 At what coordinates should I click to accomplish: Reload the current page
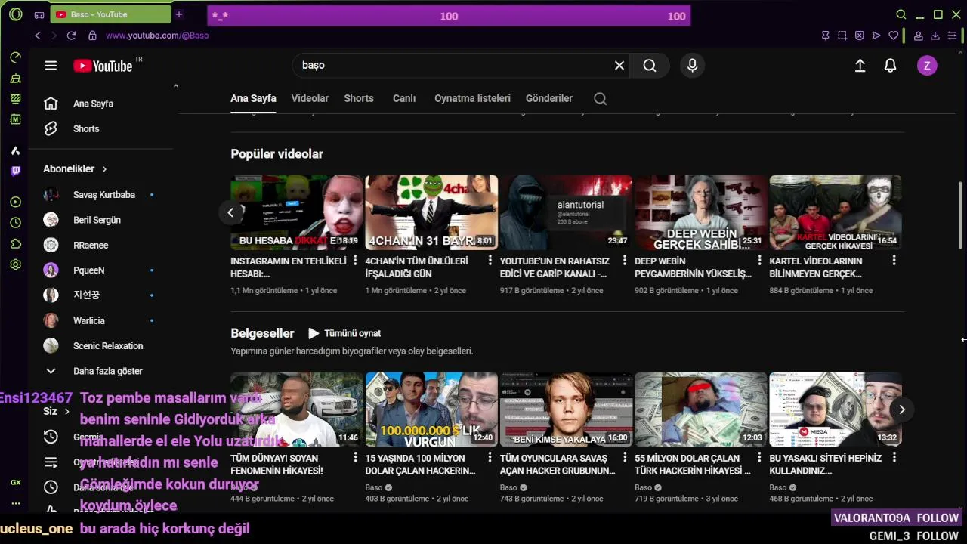point(71,36)
